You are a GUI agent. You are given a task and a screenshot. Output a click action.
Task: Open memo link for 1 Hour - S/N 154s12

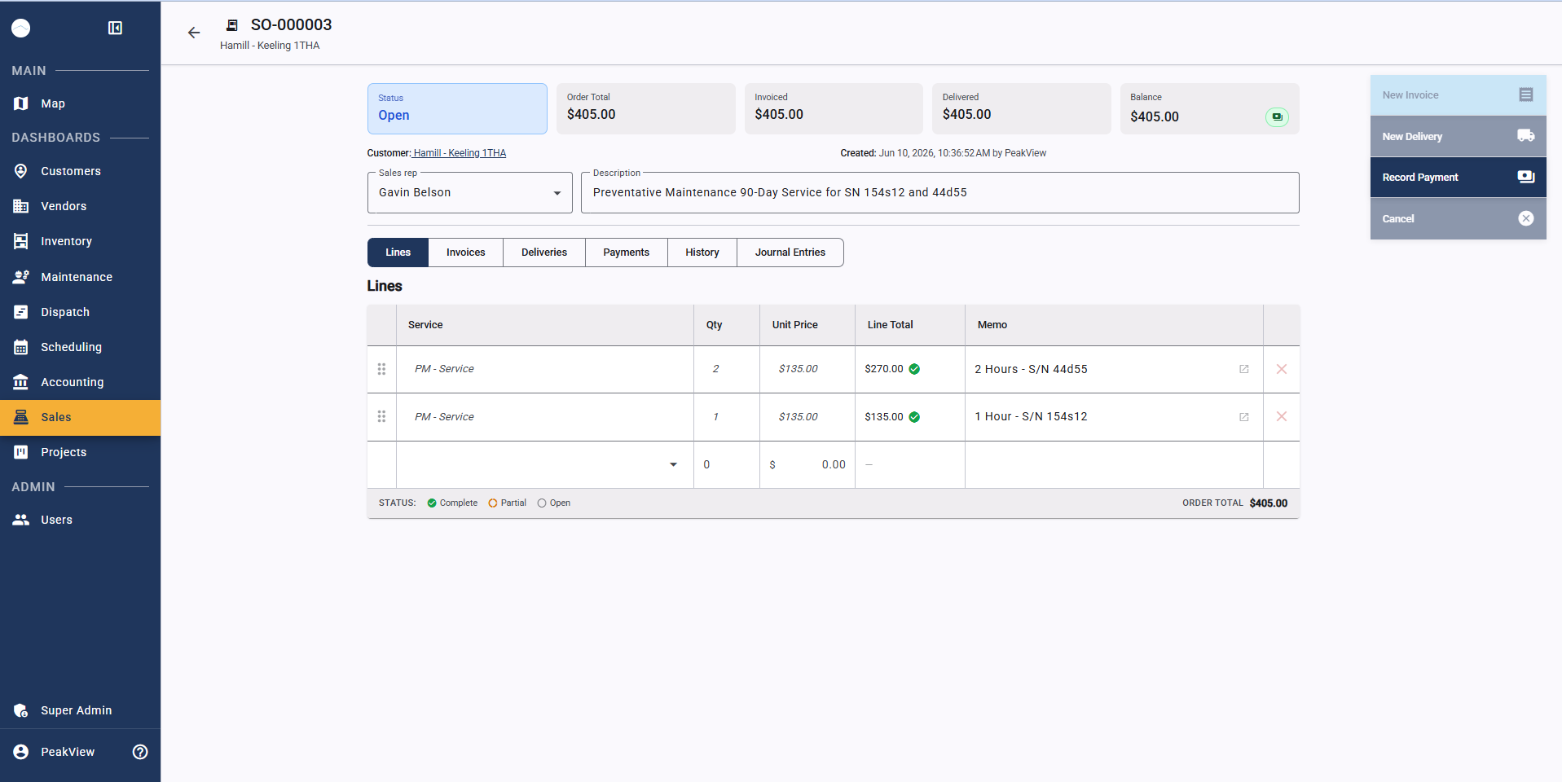click(1244, 417)
